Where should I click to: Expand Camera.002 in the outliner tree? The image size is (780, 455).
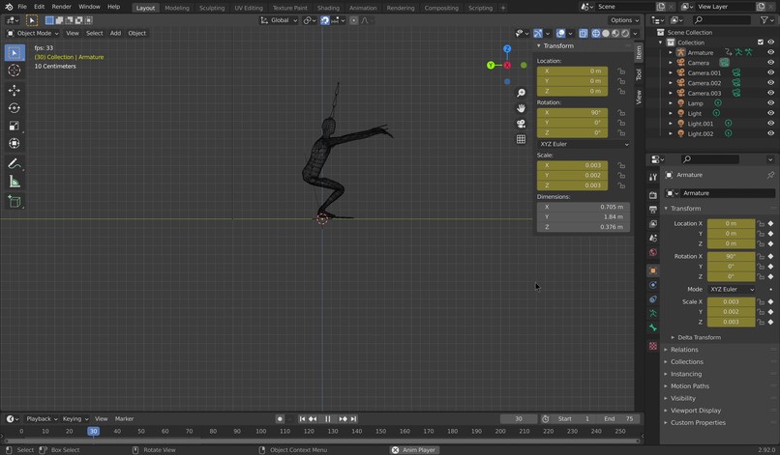[x=671, y=83]
